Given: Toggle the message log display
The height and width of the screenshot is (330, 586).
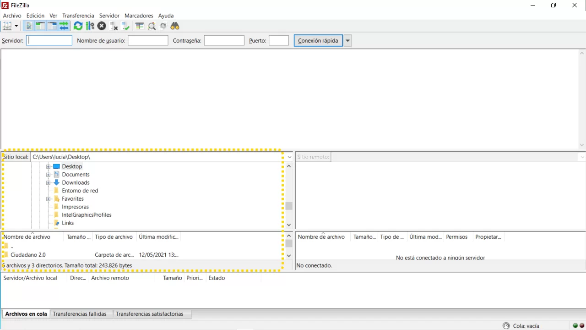Looking at the screenshot, I should [x=29, y=26].
